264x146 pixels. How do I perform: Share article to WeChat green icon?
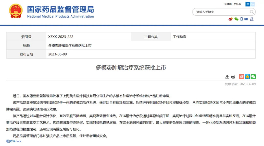[253, 77]
